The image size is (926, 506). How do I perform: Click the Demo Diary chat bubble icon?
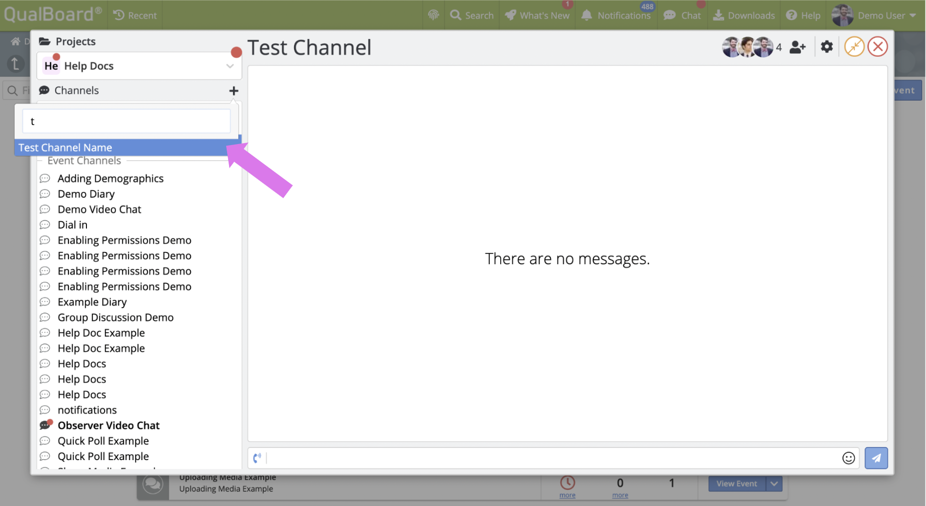click(45, 194)
